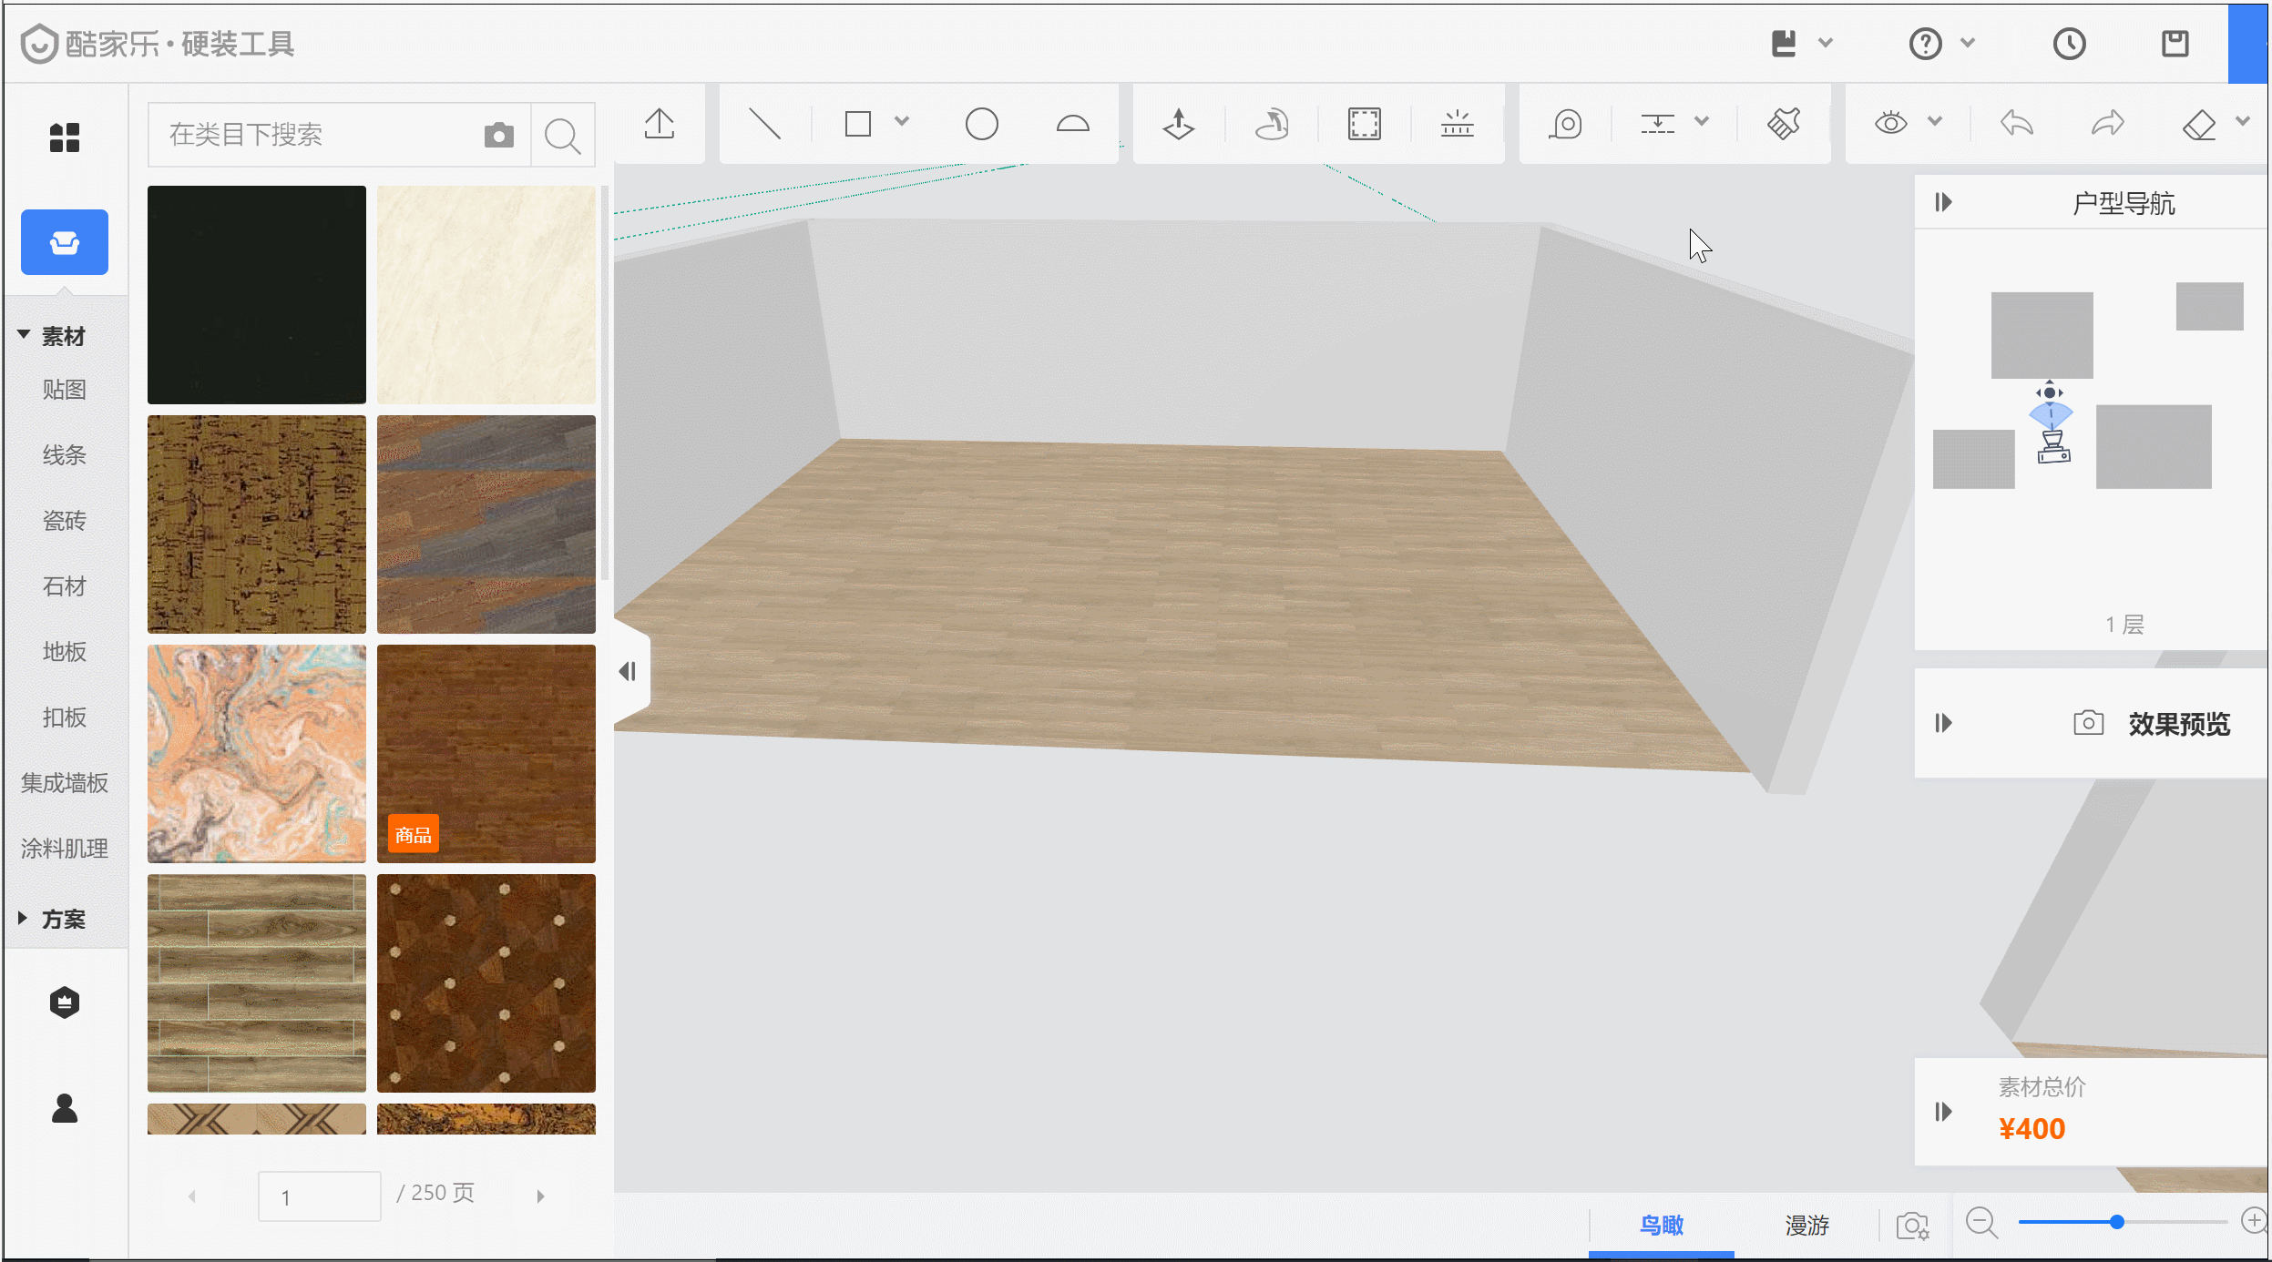Open the eraser tool dropdown arrow
This screenshot has height=1262, width=2272.
tap(2243, 122)
